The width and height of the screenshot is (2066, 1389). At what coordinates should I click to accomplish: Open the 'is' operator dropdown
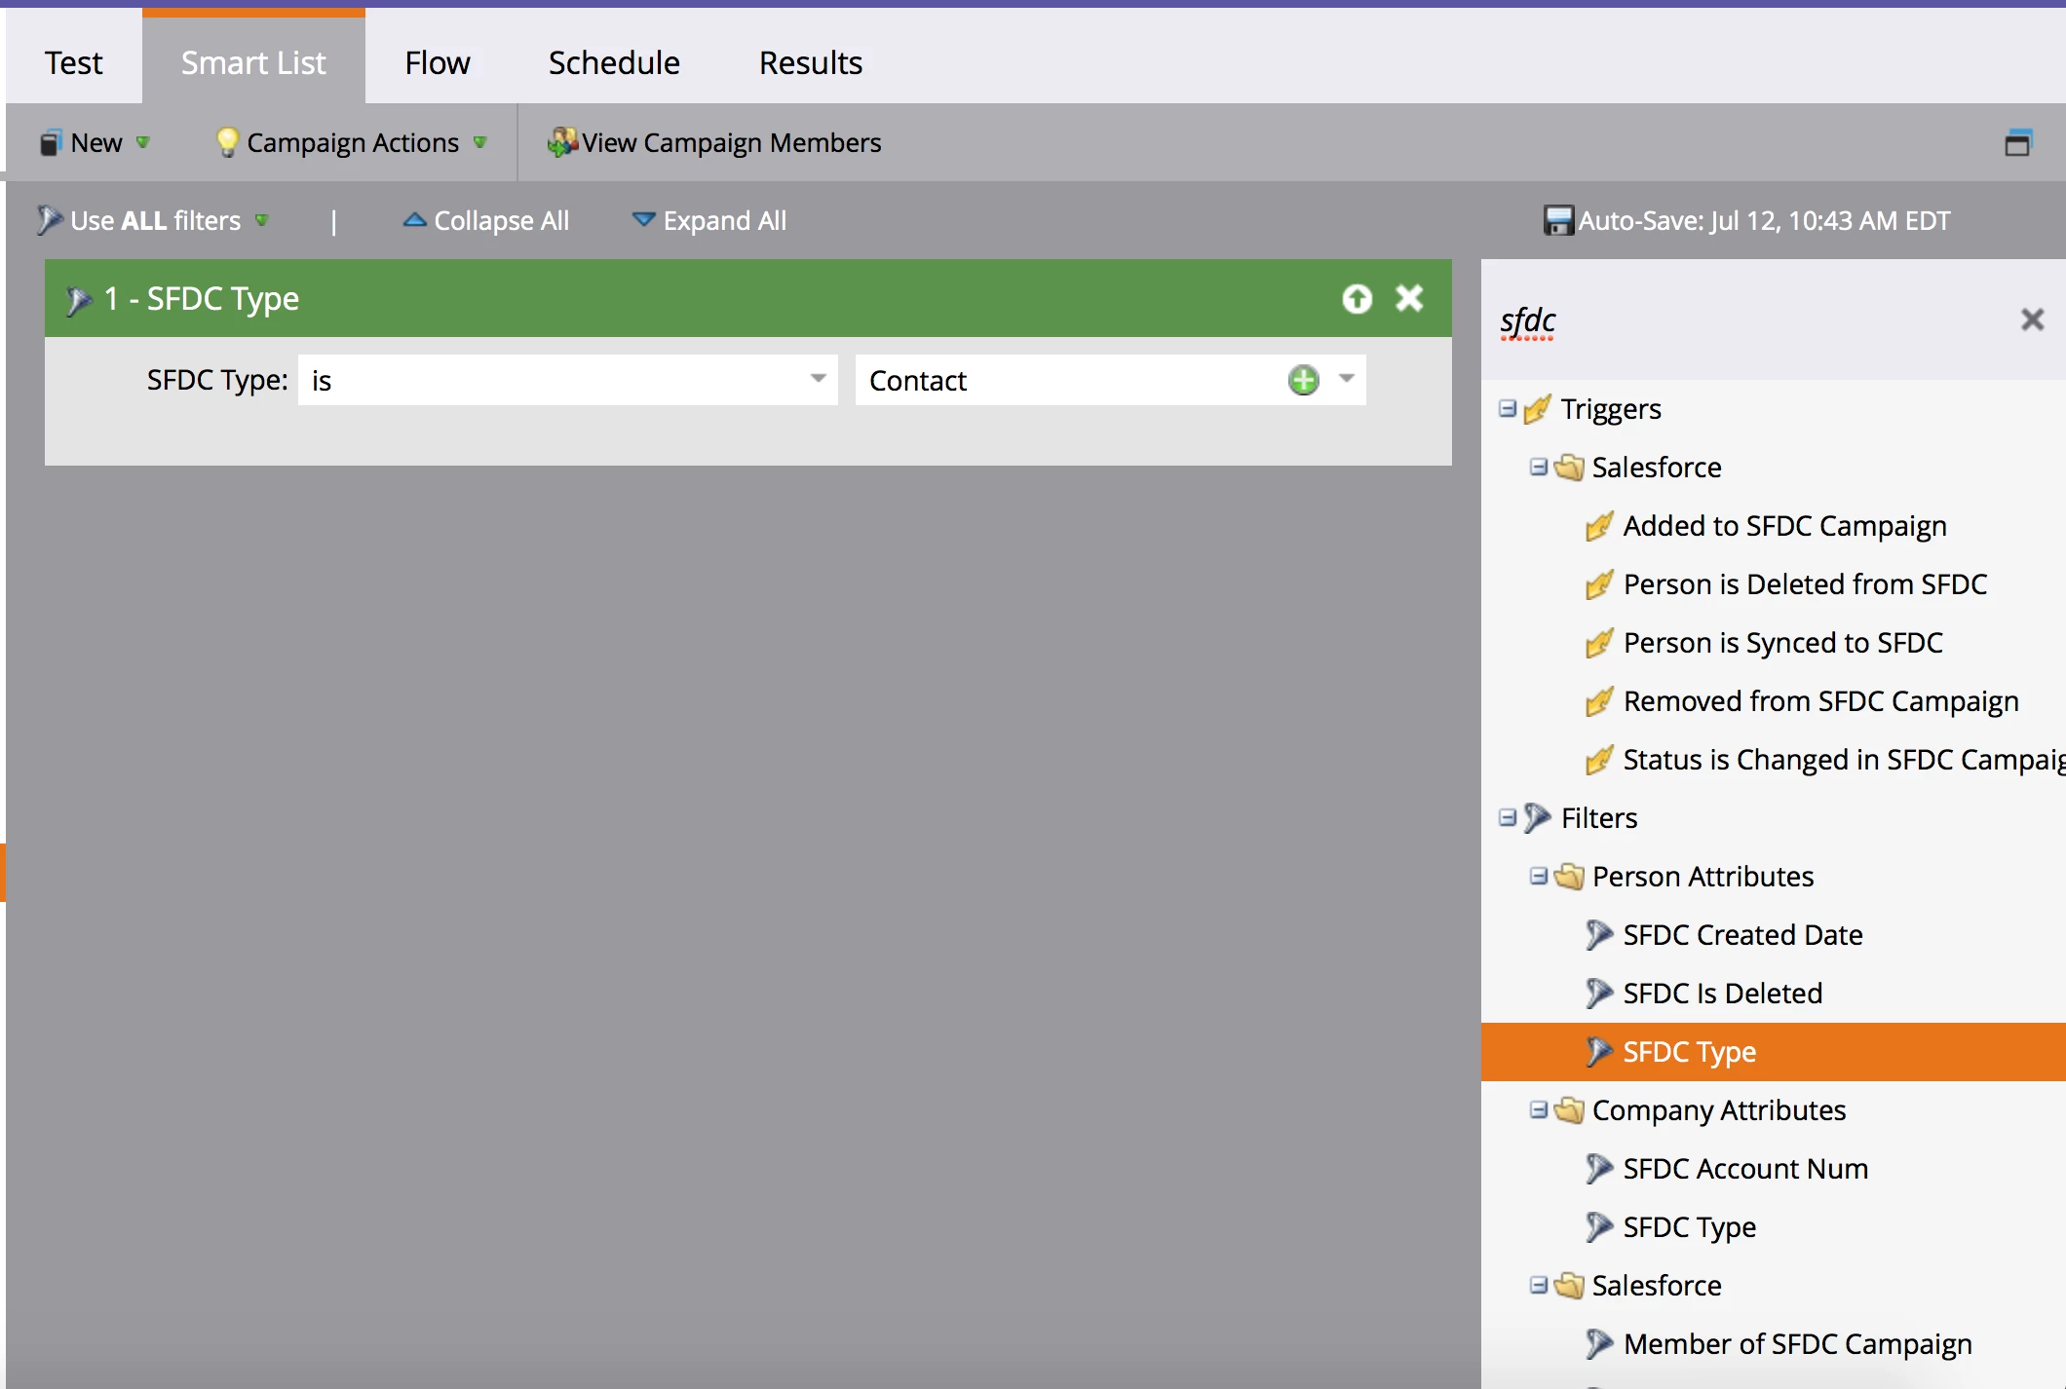point(818,380)
